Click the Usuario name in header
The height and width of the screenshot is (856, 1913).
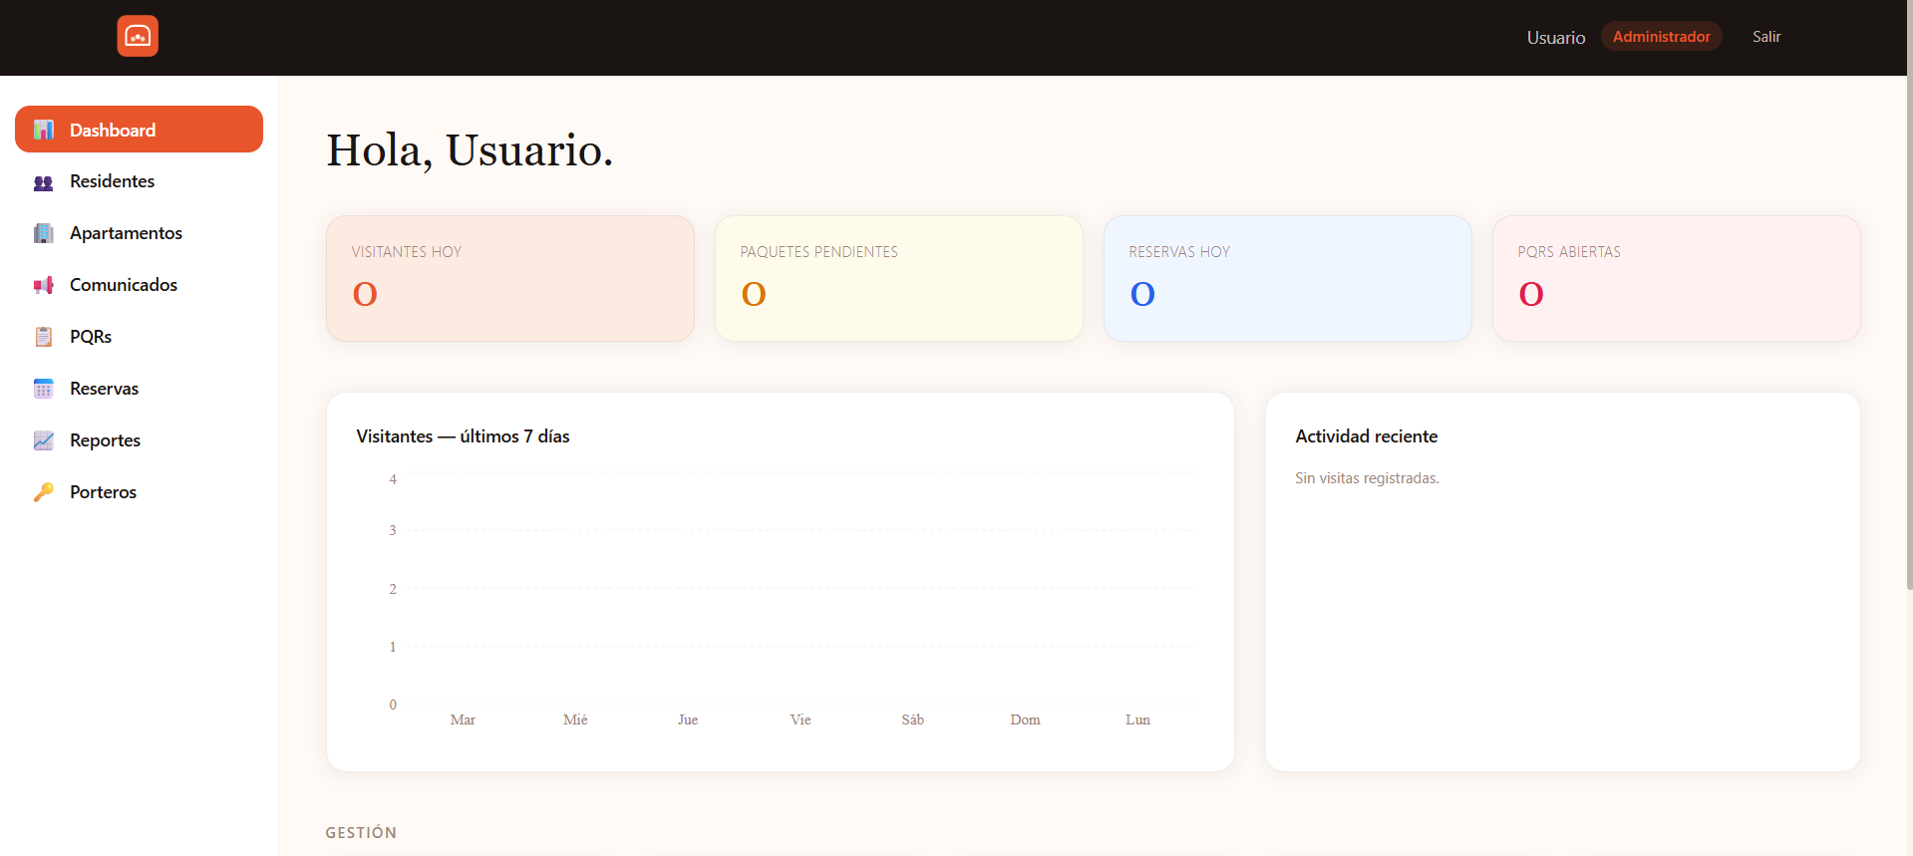click(x=1556, y=38)
